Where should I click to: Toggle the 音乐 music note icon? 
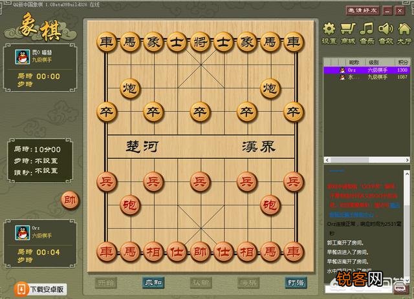[x=367, y=34]
